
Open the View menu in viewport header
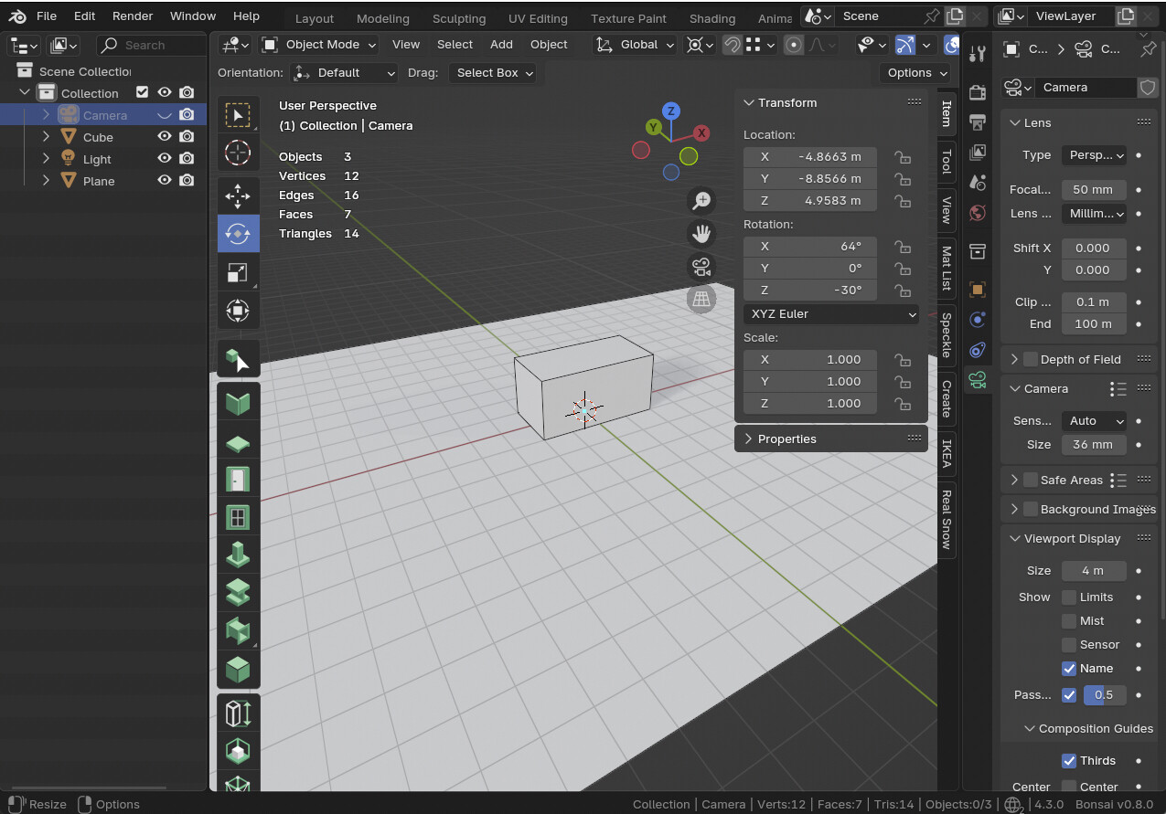[406, 45]
